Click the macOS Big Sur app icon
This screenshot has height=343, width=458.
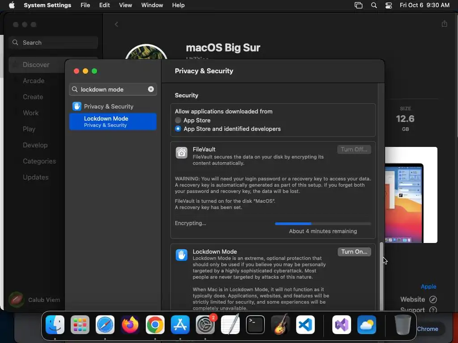point(146,52)
